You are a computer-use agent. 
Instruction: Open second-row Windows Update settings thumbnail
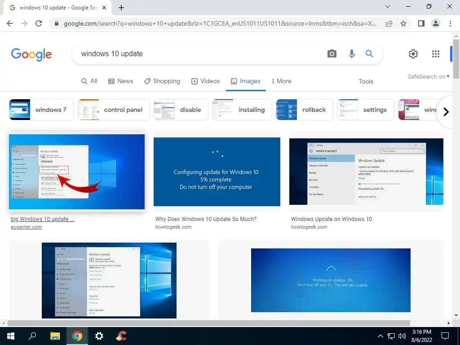tap(109, 280)
